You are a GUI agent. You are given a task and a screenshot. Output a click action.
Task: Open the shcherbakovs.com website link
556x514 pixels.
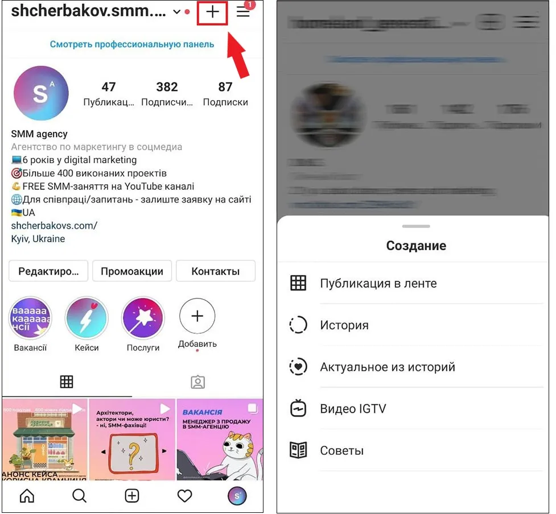click(x=54, y=226)
